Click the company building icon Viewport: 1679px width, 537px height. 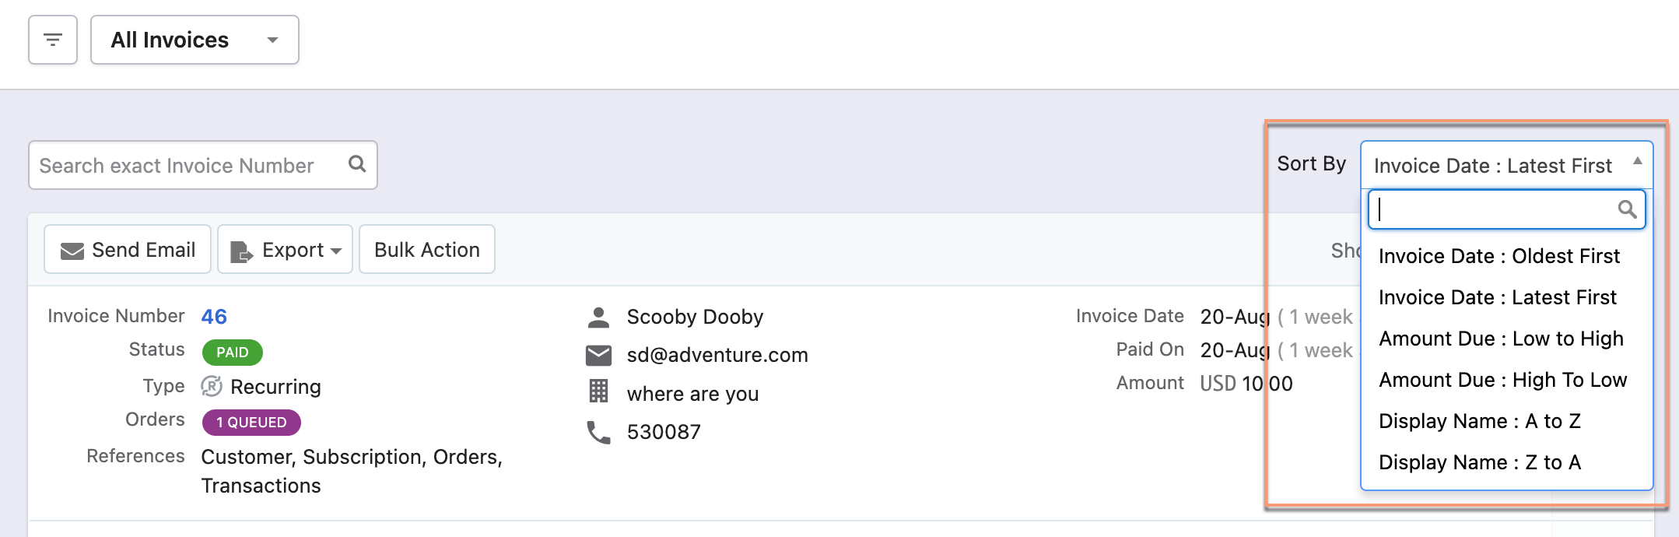[x=598, y=391]
